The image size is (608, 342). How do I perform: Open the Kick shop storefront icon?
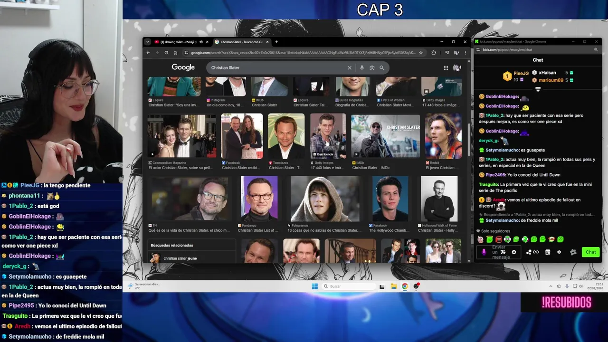(548, 252)
